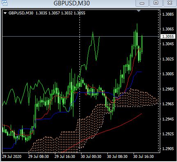Click the 30 Jul 16:30 time label
177x162 pixels.
[143, 157]
